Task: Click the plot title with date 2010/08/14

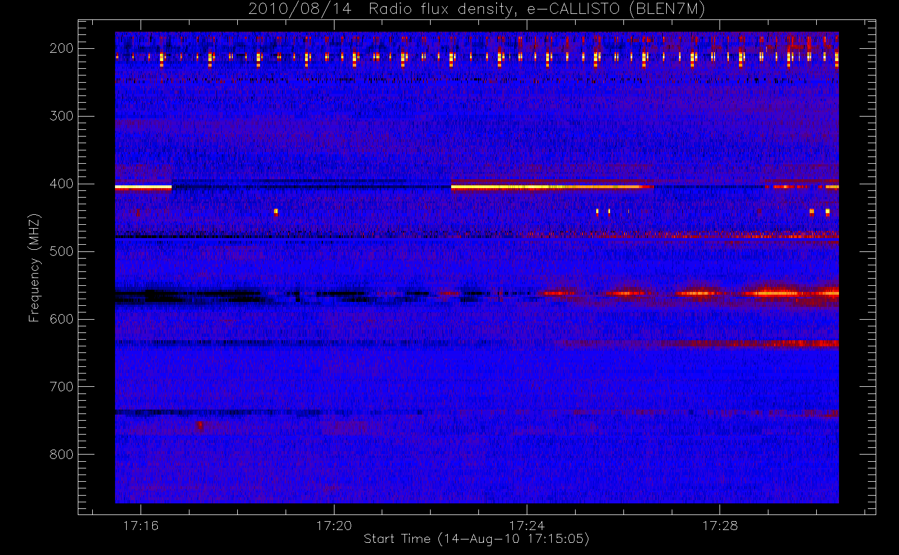Action: coord(477,9)
